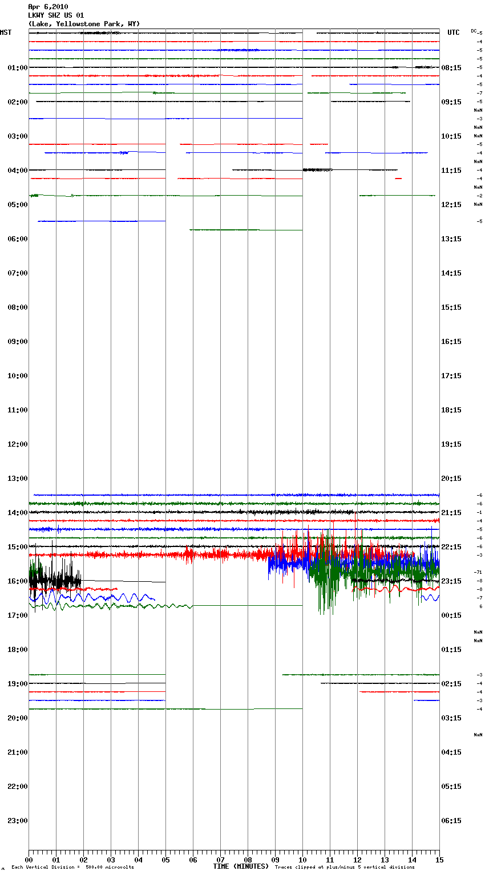Select the 12:00 MST hour label
Viewport: 485px width, 875px height.
[x=18, y=444]
